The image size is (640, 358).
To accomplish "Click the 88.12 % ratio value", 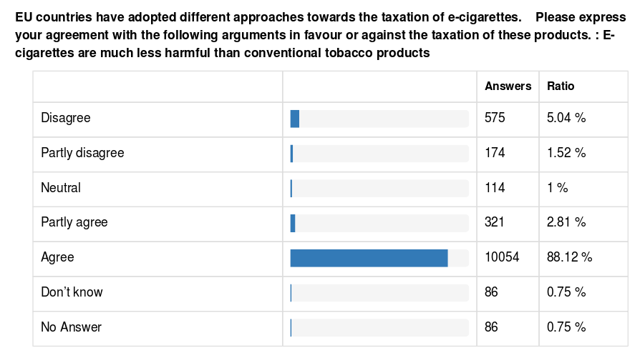I will [569, 257].
